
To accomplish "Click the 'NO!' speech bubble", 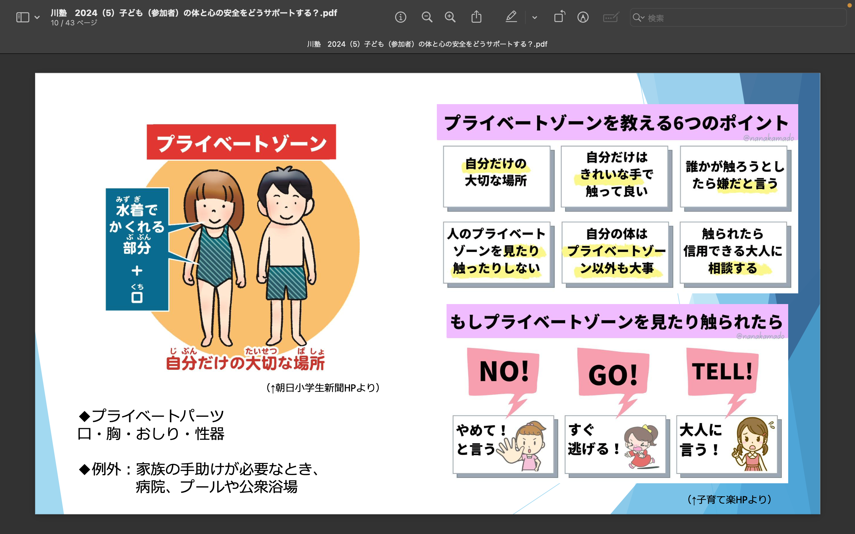I will [503, 372].
